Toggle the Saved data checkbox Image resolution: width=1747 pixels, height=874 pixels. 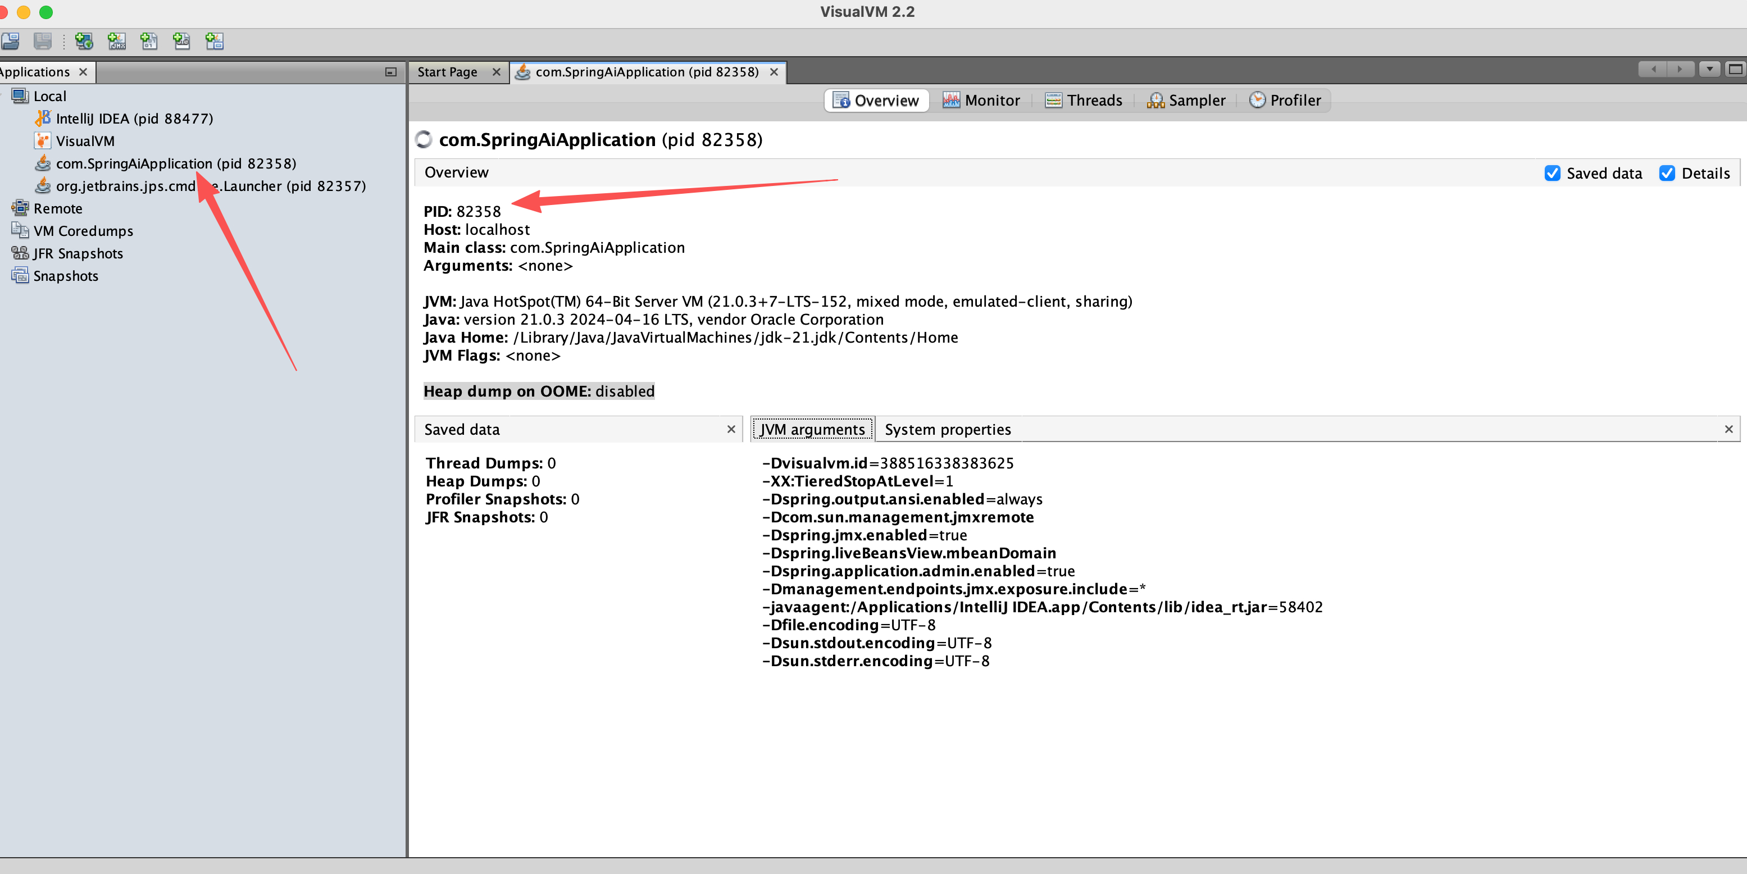(x=1552, y=174)
